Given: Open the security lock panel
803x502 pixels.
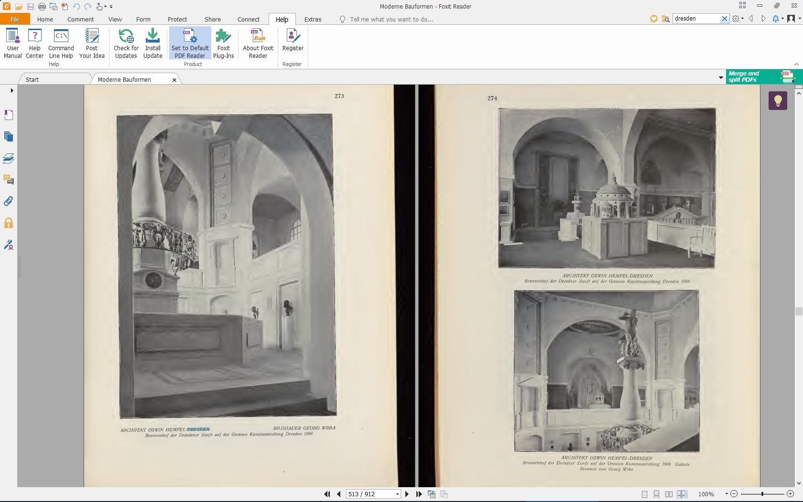Looking at the screenshot, I should (x=9, y=223).
